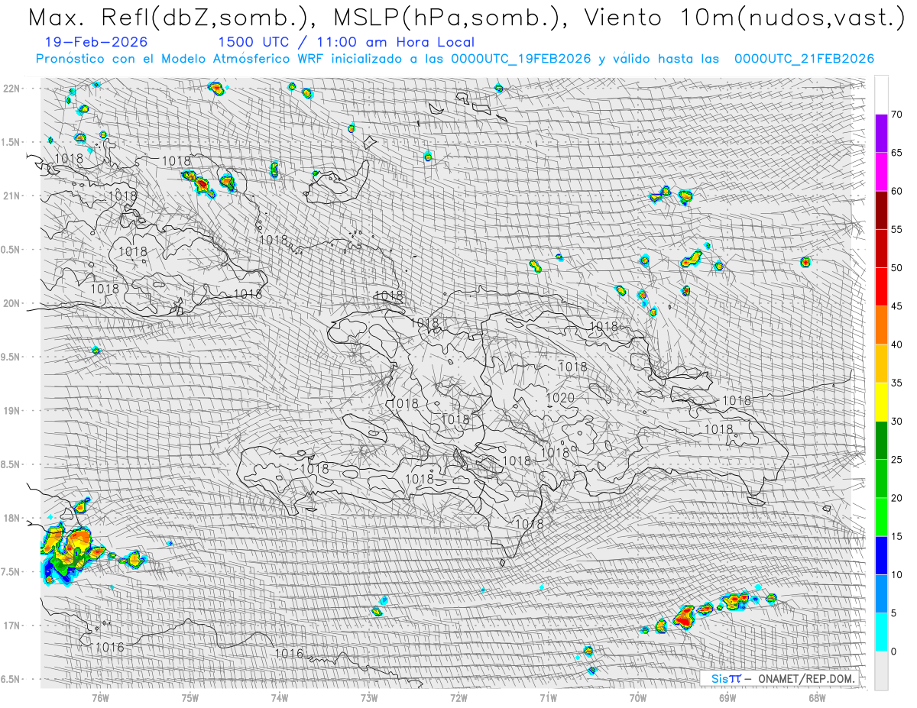
Task: Click the magenta 60–65 dBZ colorbar segment
Action: [x=881, y=172]
